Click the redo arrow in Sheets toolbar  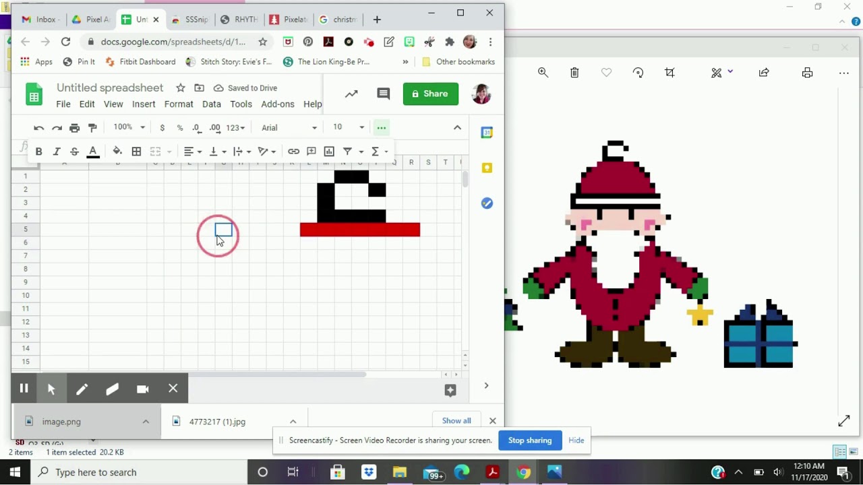click(x=57, y=127)
